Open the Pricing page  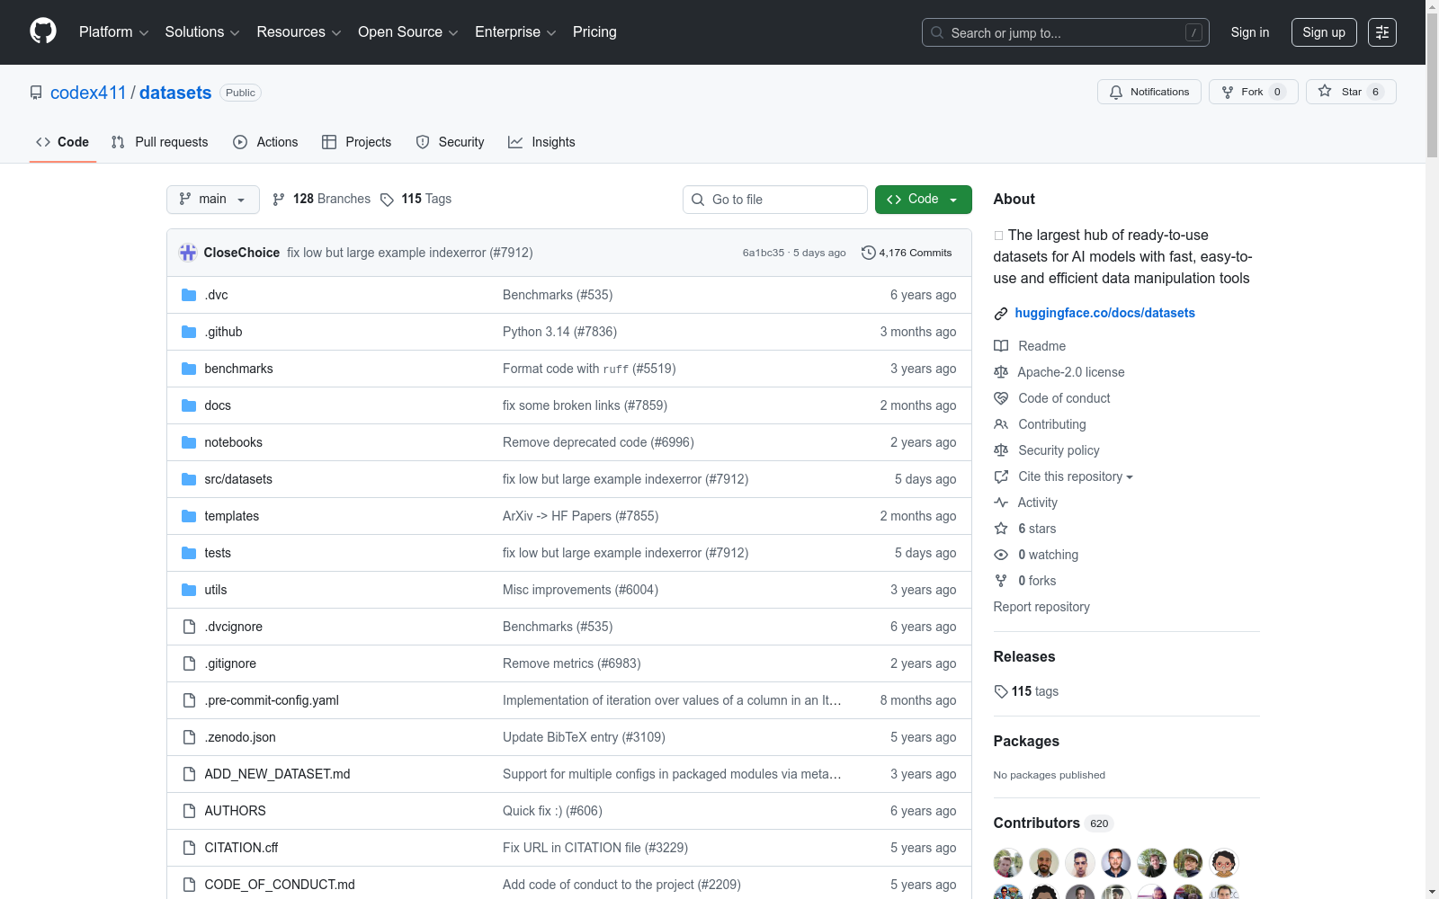pyautogui.click(x=594, y=32)
